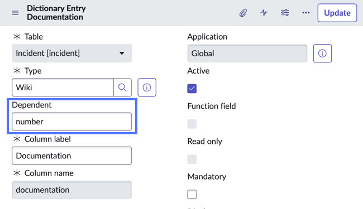Click the Dictionary Entry Documentation title
Screen dimensions: 363x209
pos(56,13)
